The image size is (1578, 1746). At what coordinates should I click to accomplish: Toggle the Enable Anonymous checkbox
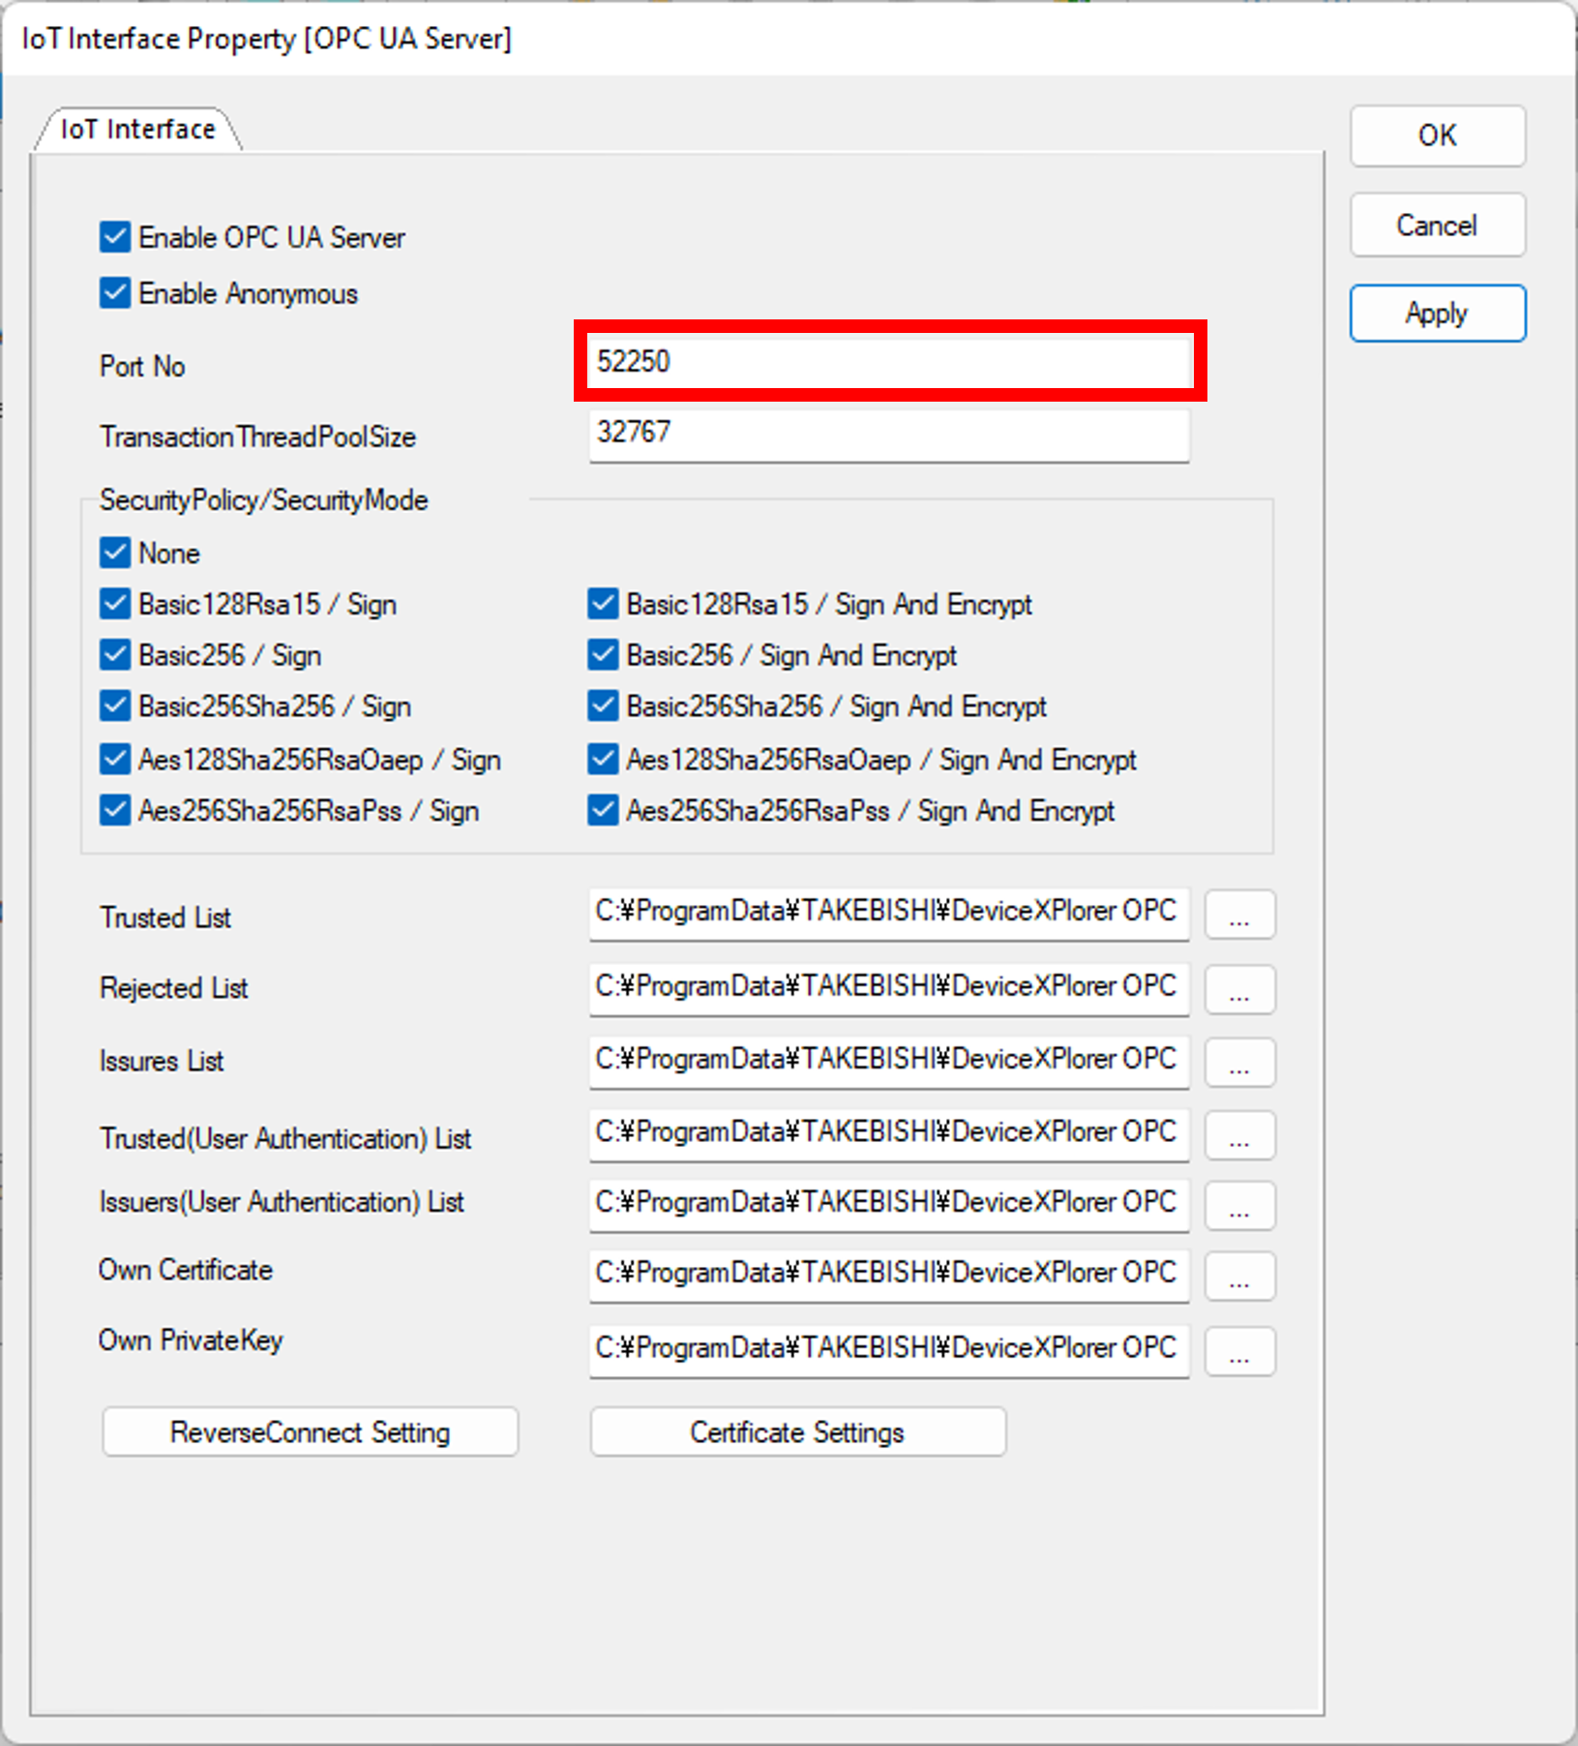[x=115, y=293]
